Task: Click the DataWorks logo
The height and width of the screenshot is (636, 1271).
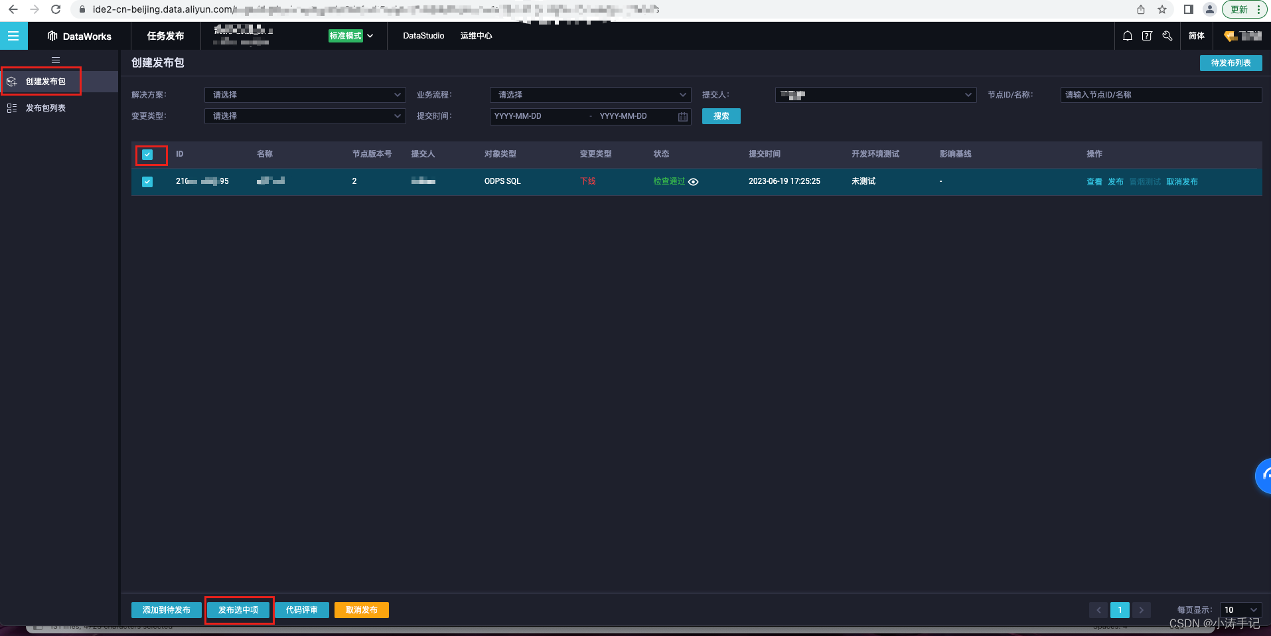Action: (80, 36)
